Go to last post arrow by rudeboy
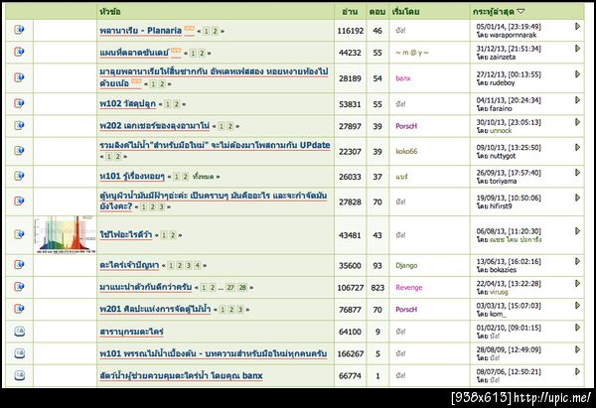This screenshot has width=596, height=408. tap(577, 74)
